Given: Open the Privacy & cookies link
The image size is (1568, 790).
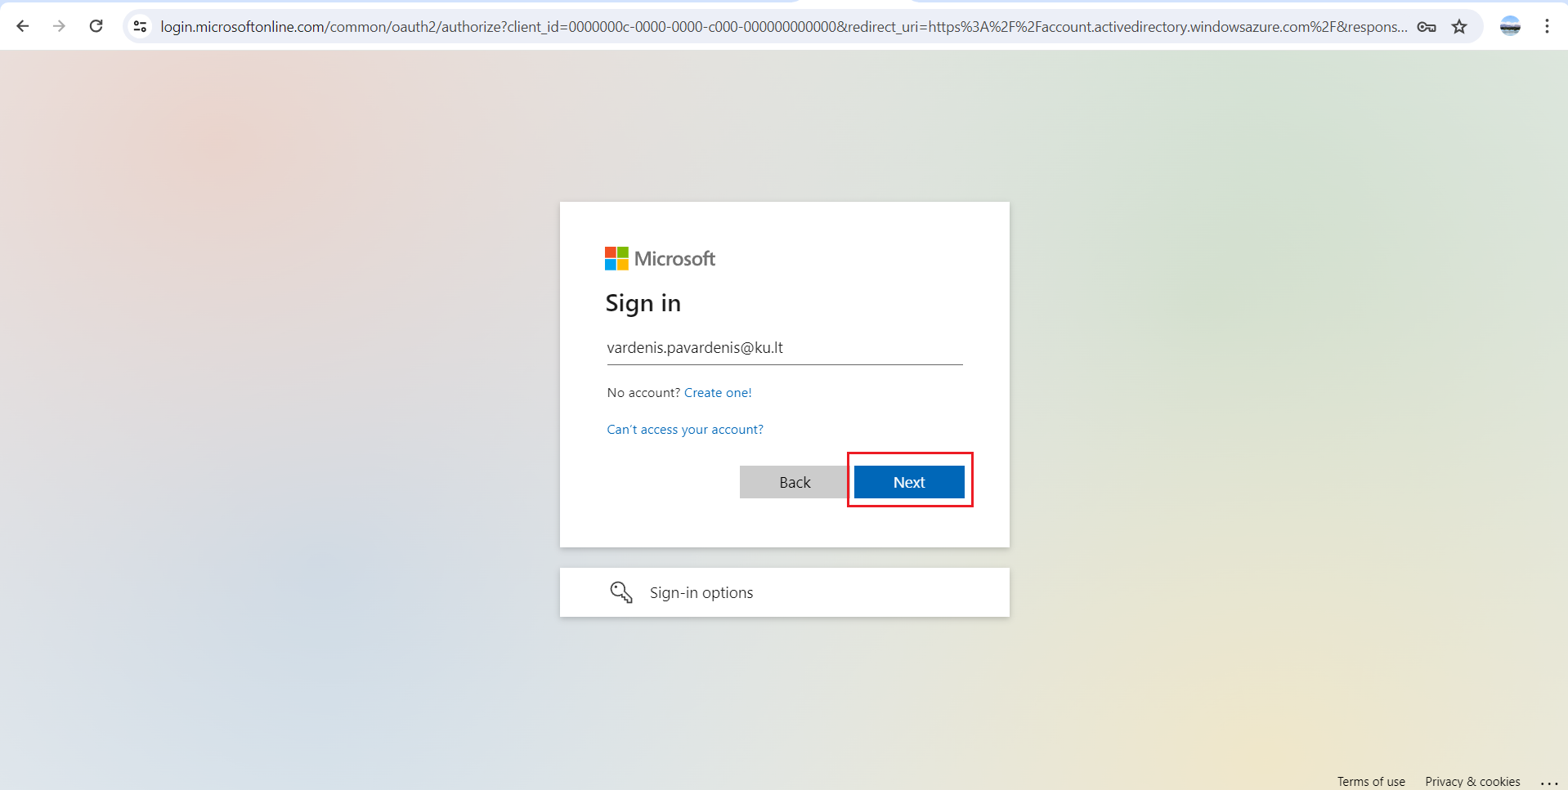Looking at the screenshot, I should pyautogui.click(x=1472, y=781).
